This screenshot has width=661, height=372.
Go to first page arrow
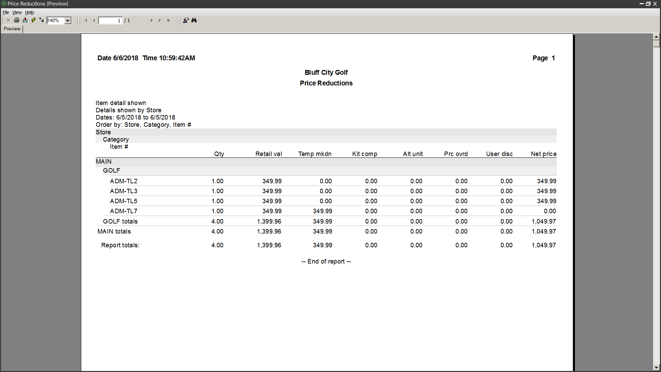click(x=86, y=21)
